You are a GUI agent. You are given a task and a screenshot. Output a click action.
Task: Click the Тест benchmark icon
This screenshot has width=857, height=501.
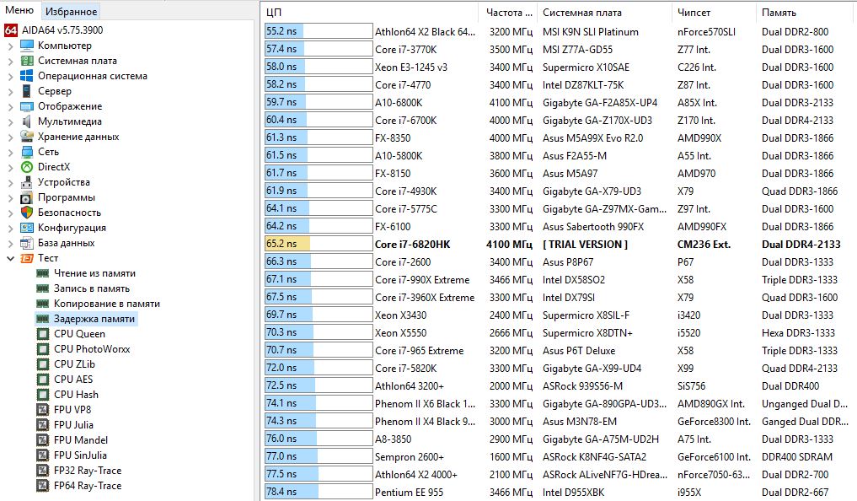point(27,258)
